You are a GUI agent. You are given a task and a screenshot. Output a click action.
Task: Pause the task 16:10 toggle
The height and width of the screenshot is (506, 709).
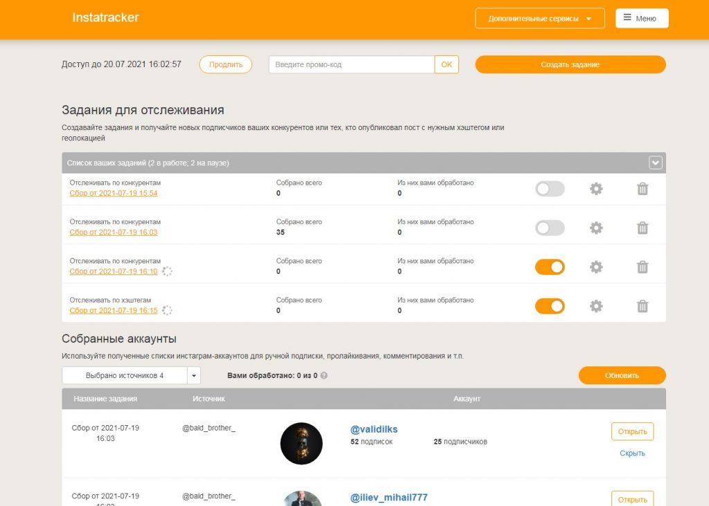tap(550, 268)
